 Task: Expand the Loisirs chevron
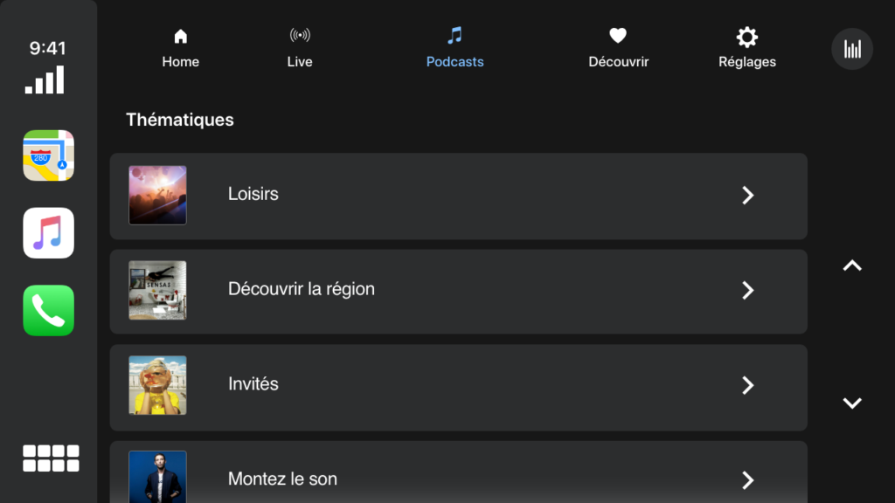[x=747, y=196]
